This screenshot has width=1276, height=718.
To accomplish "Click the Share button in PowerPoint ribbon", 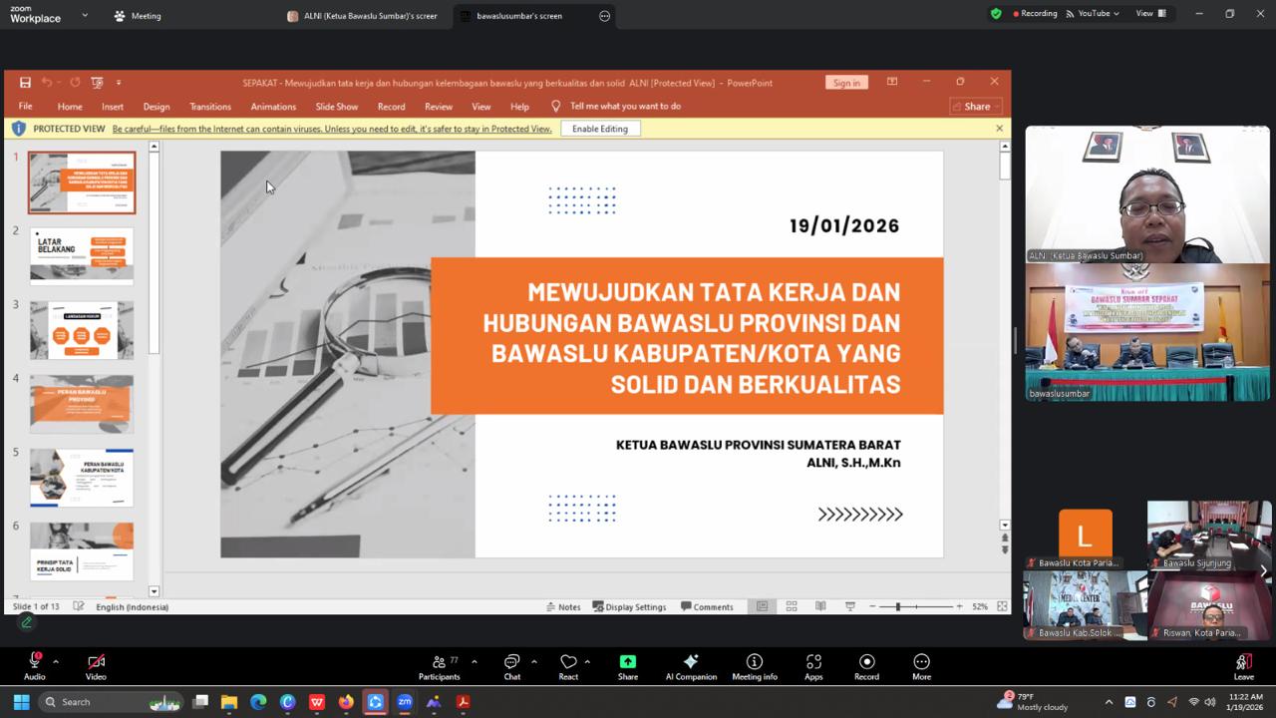I will point(976,107).
